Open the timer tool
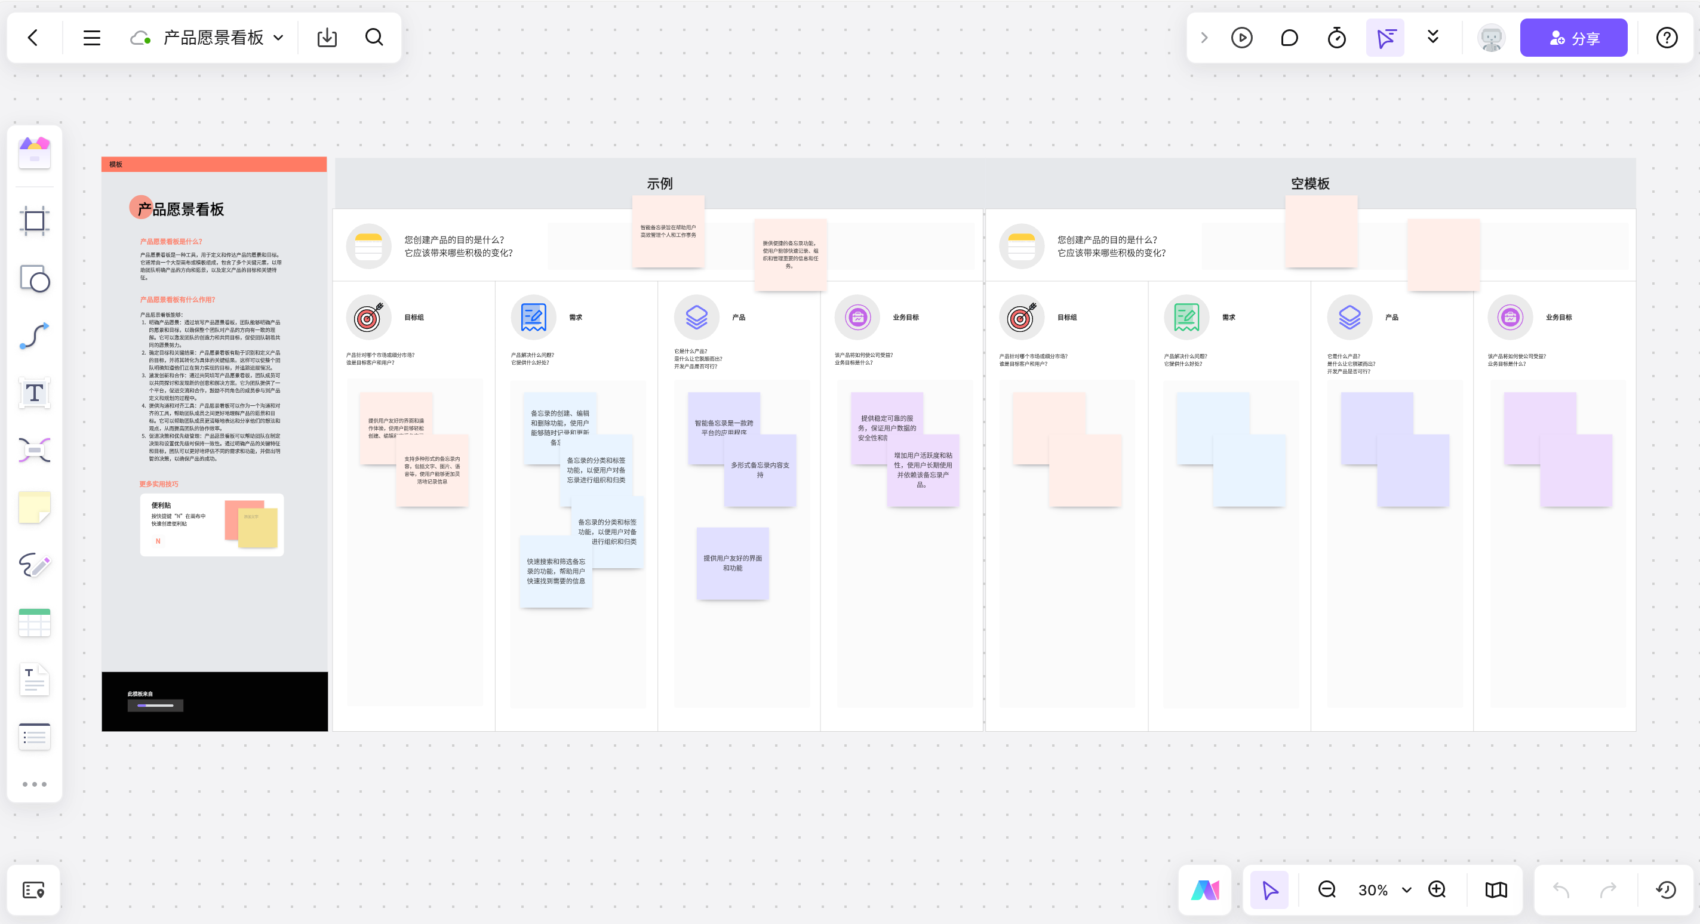The image size is (1700, 924). pos(1336,38)
